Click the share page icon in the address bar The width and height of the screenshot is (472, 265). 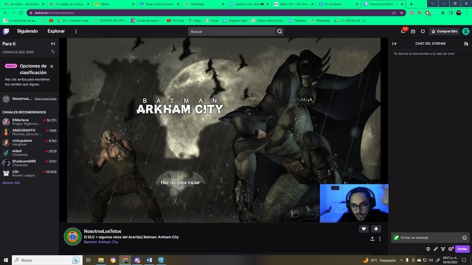point(394,13)
